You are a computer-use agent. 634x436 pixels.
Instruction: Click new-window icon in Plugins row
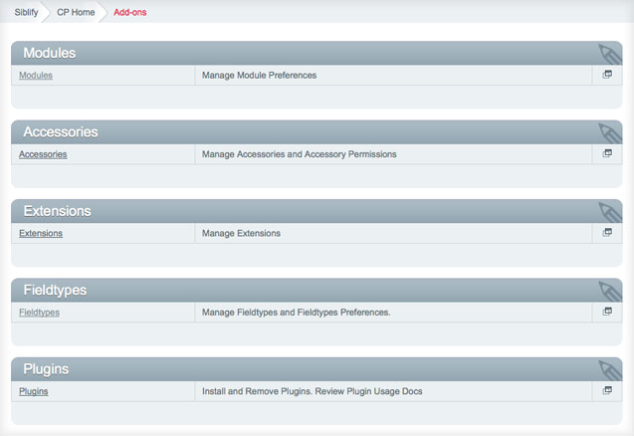point(607,390)
